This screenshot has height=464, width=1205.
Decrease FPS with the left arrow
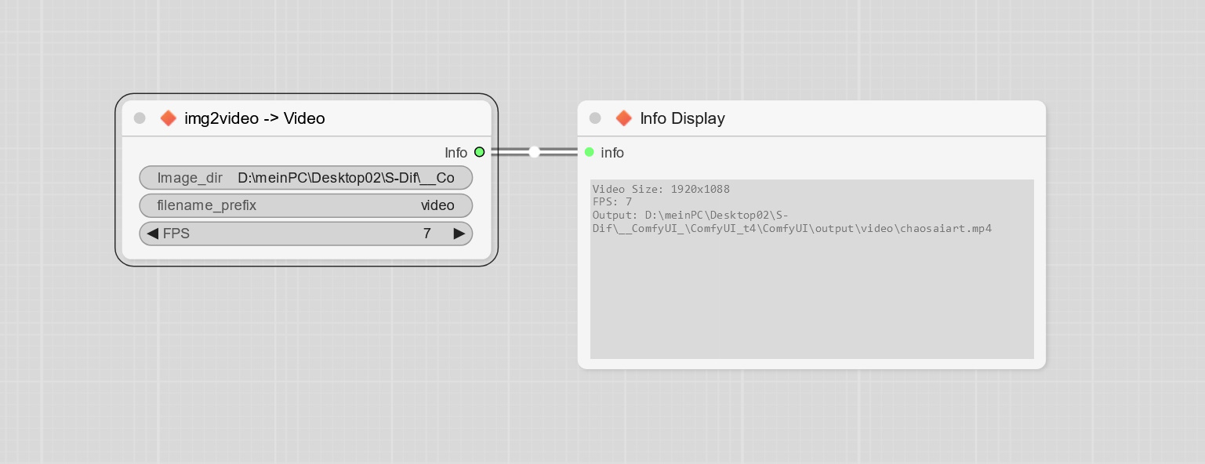pyautogui.click(x=152, y=234)
